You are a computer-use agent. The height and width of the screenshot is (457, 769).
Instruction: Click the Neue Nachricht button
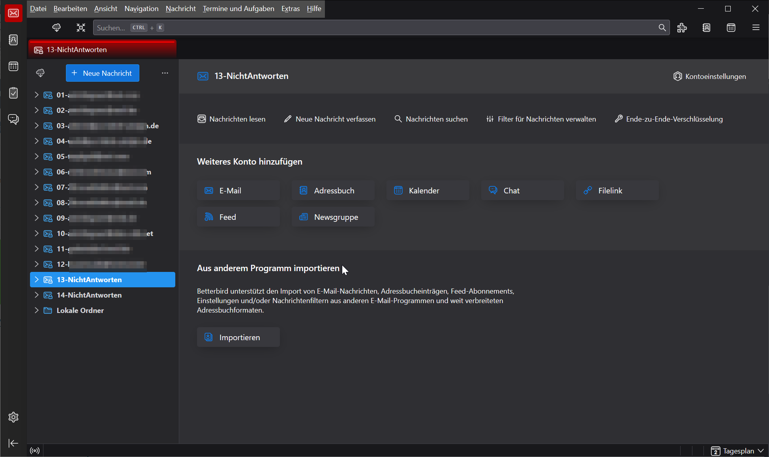[102, 73]
